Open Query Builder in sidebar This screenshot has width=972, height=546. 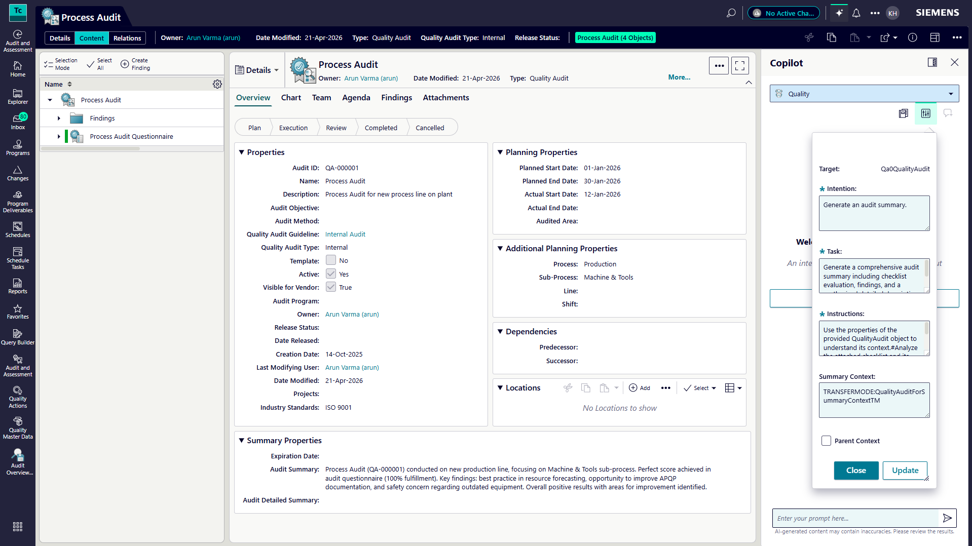(x=18, y=337)
